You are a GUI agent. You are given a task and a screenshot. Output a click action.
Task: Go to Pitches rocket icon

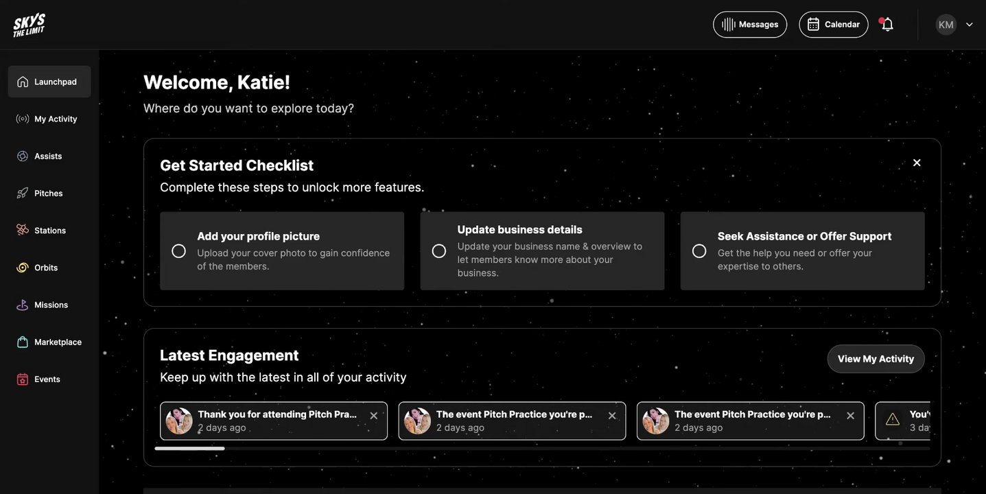pyautogui.click(x=23, y=193)
